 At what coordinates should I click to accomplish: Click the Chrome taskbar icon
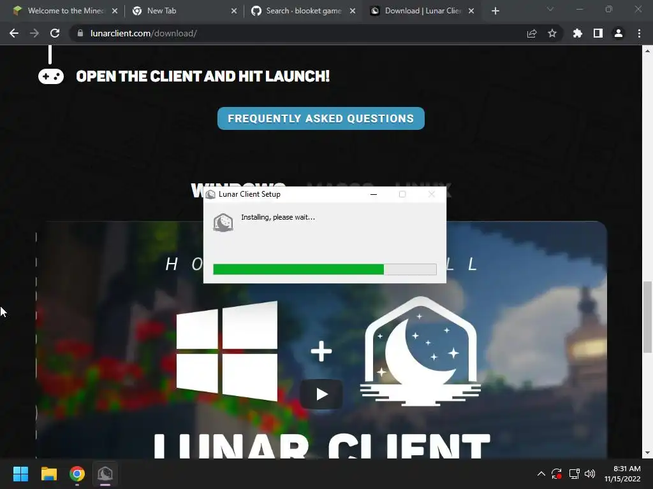click(77, 474)
